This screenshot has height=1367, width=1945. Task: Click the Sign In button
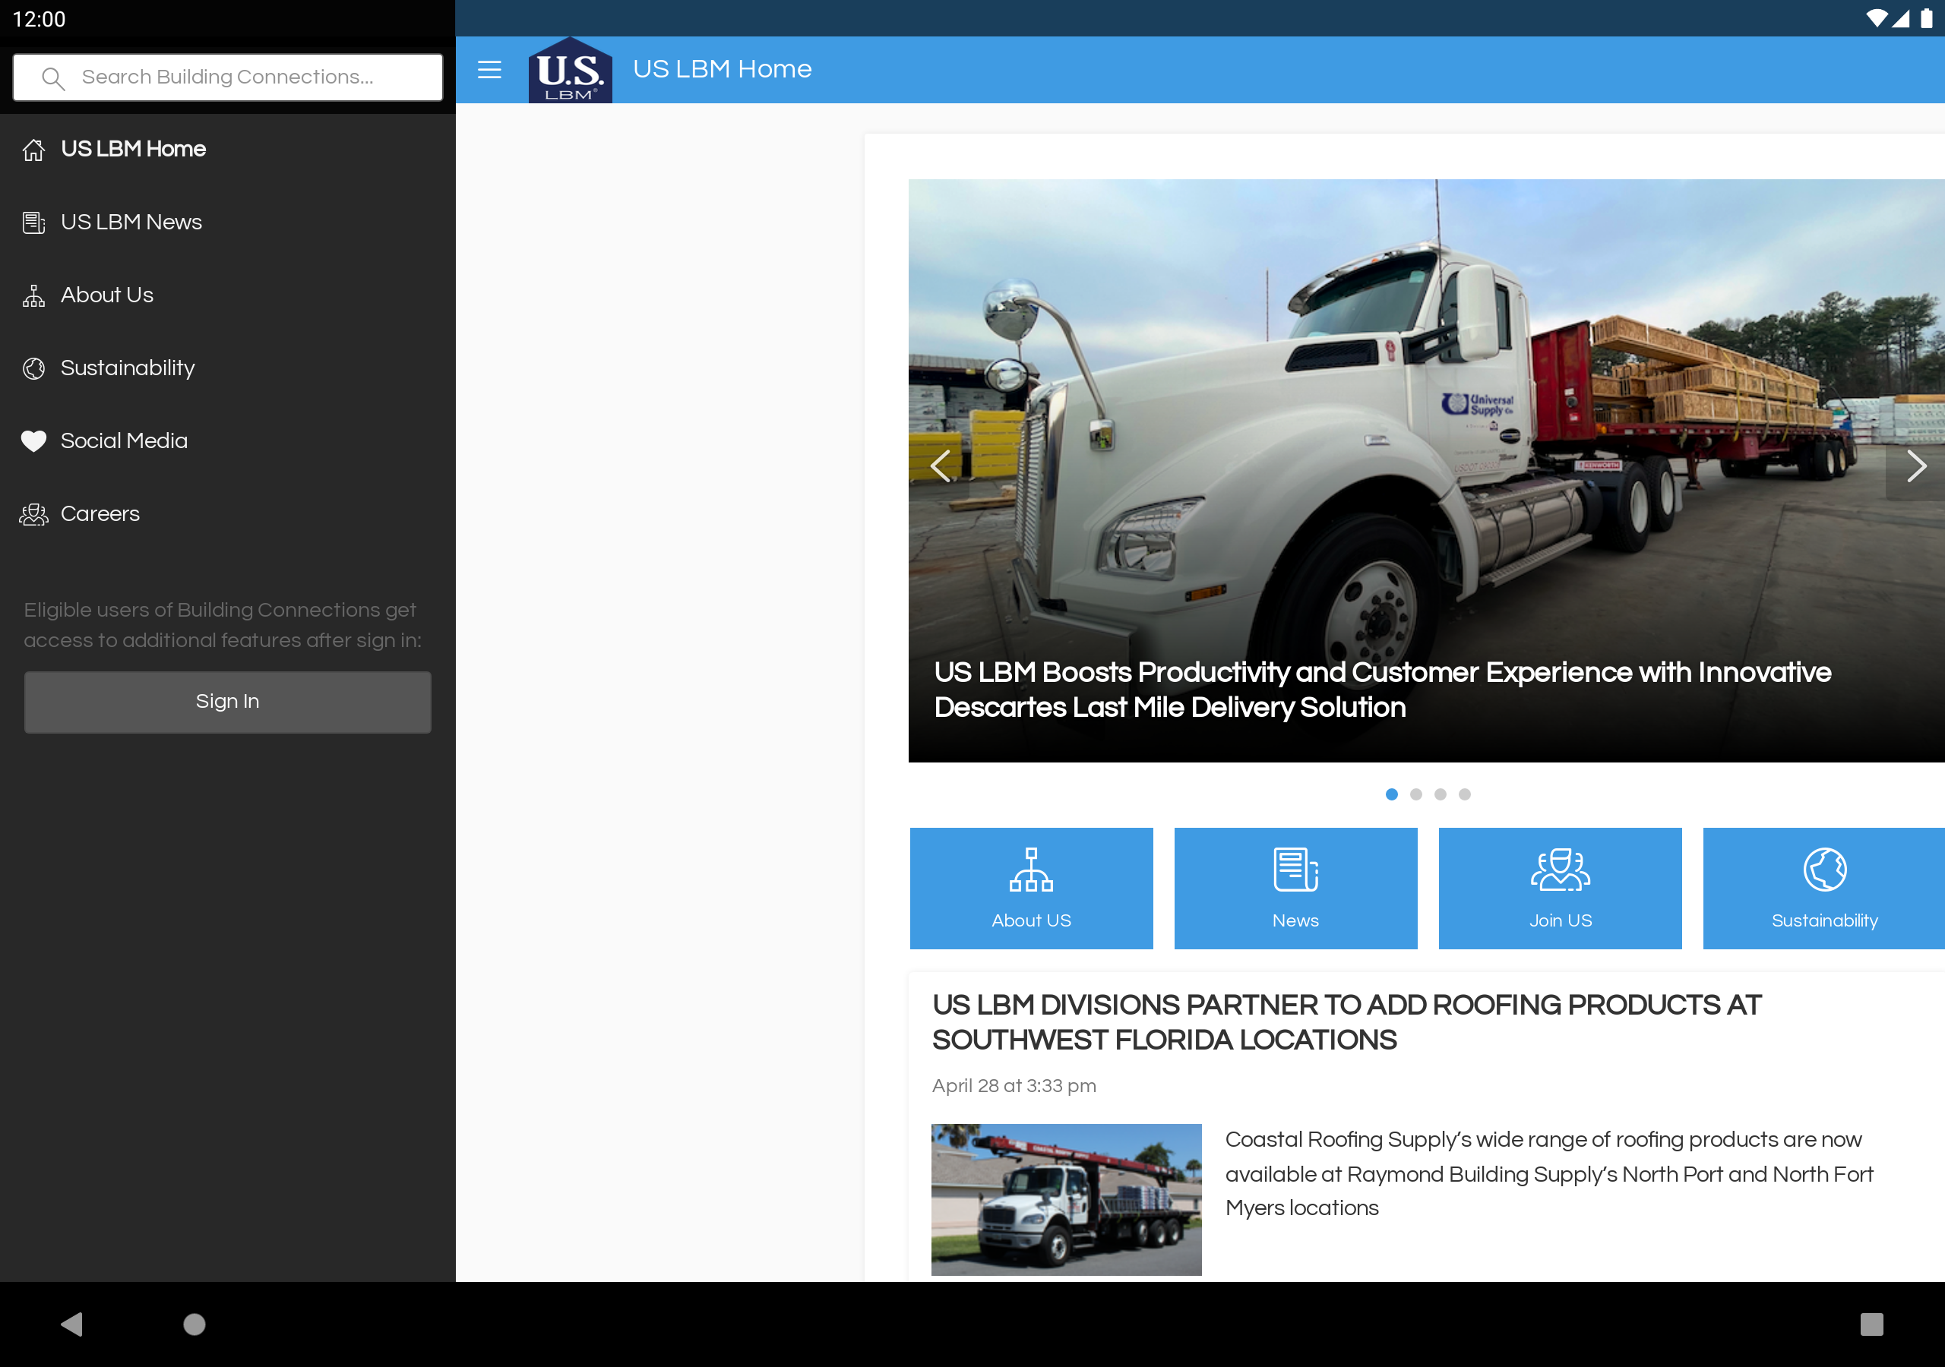227,702
